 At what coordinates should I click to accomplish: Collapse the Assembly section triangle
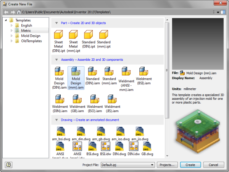[x=56, y=60]
